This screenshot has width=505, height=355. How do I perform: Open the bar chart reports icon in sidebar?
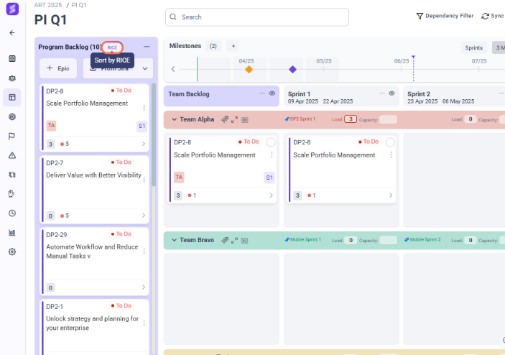[11, 233]
